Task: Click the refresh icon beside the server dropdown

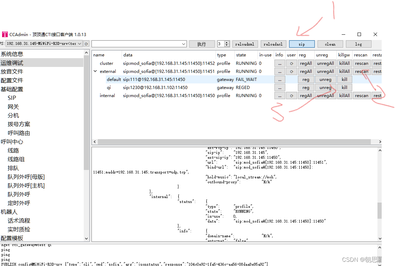Action: tap(86, 44)
